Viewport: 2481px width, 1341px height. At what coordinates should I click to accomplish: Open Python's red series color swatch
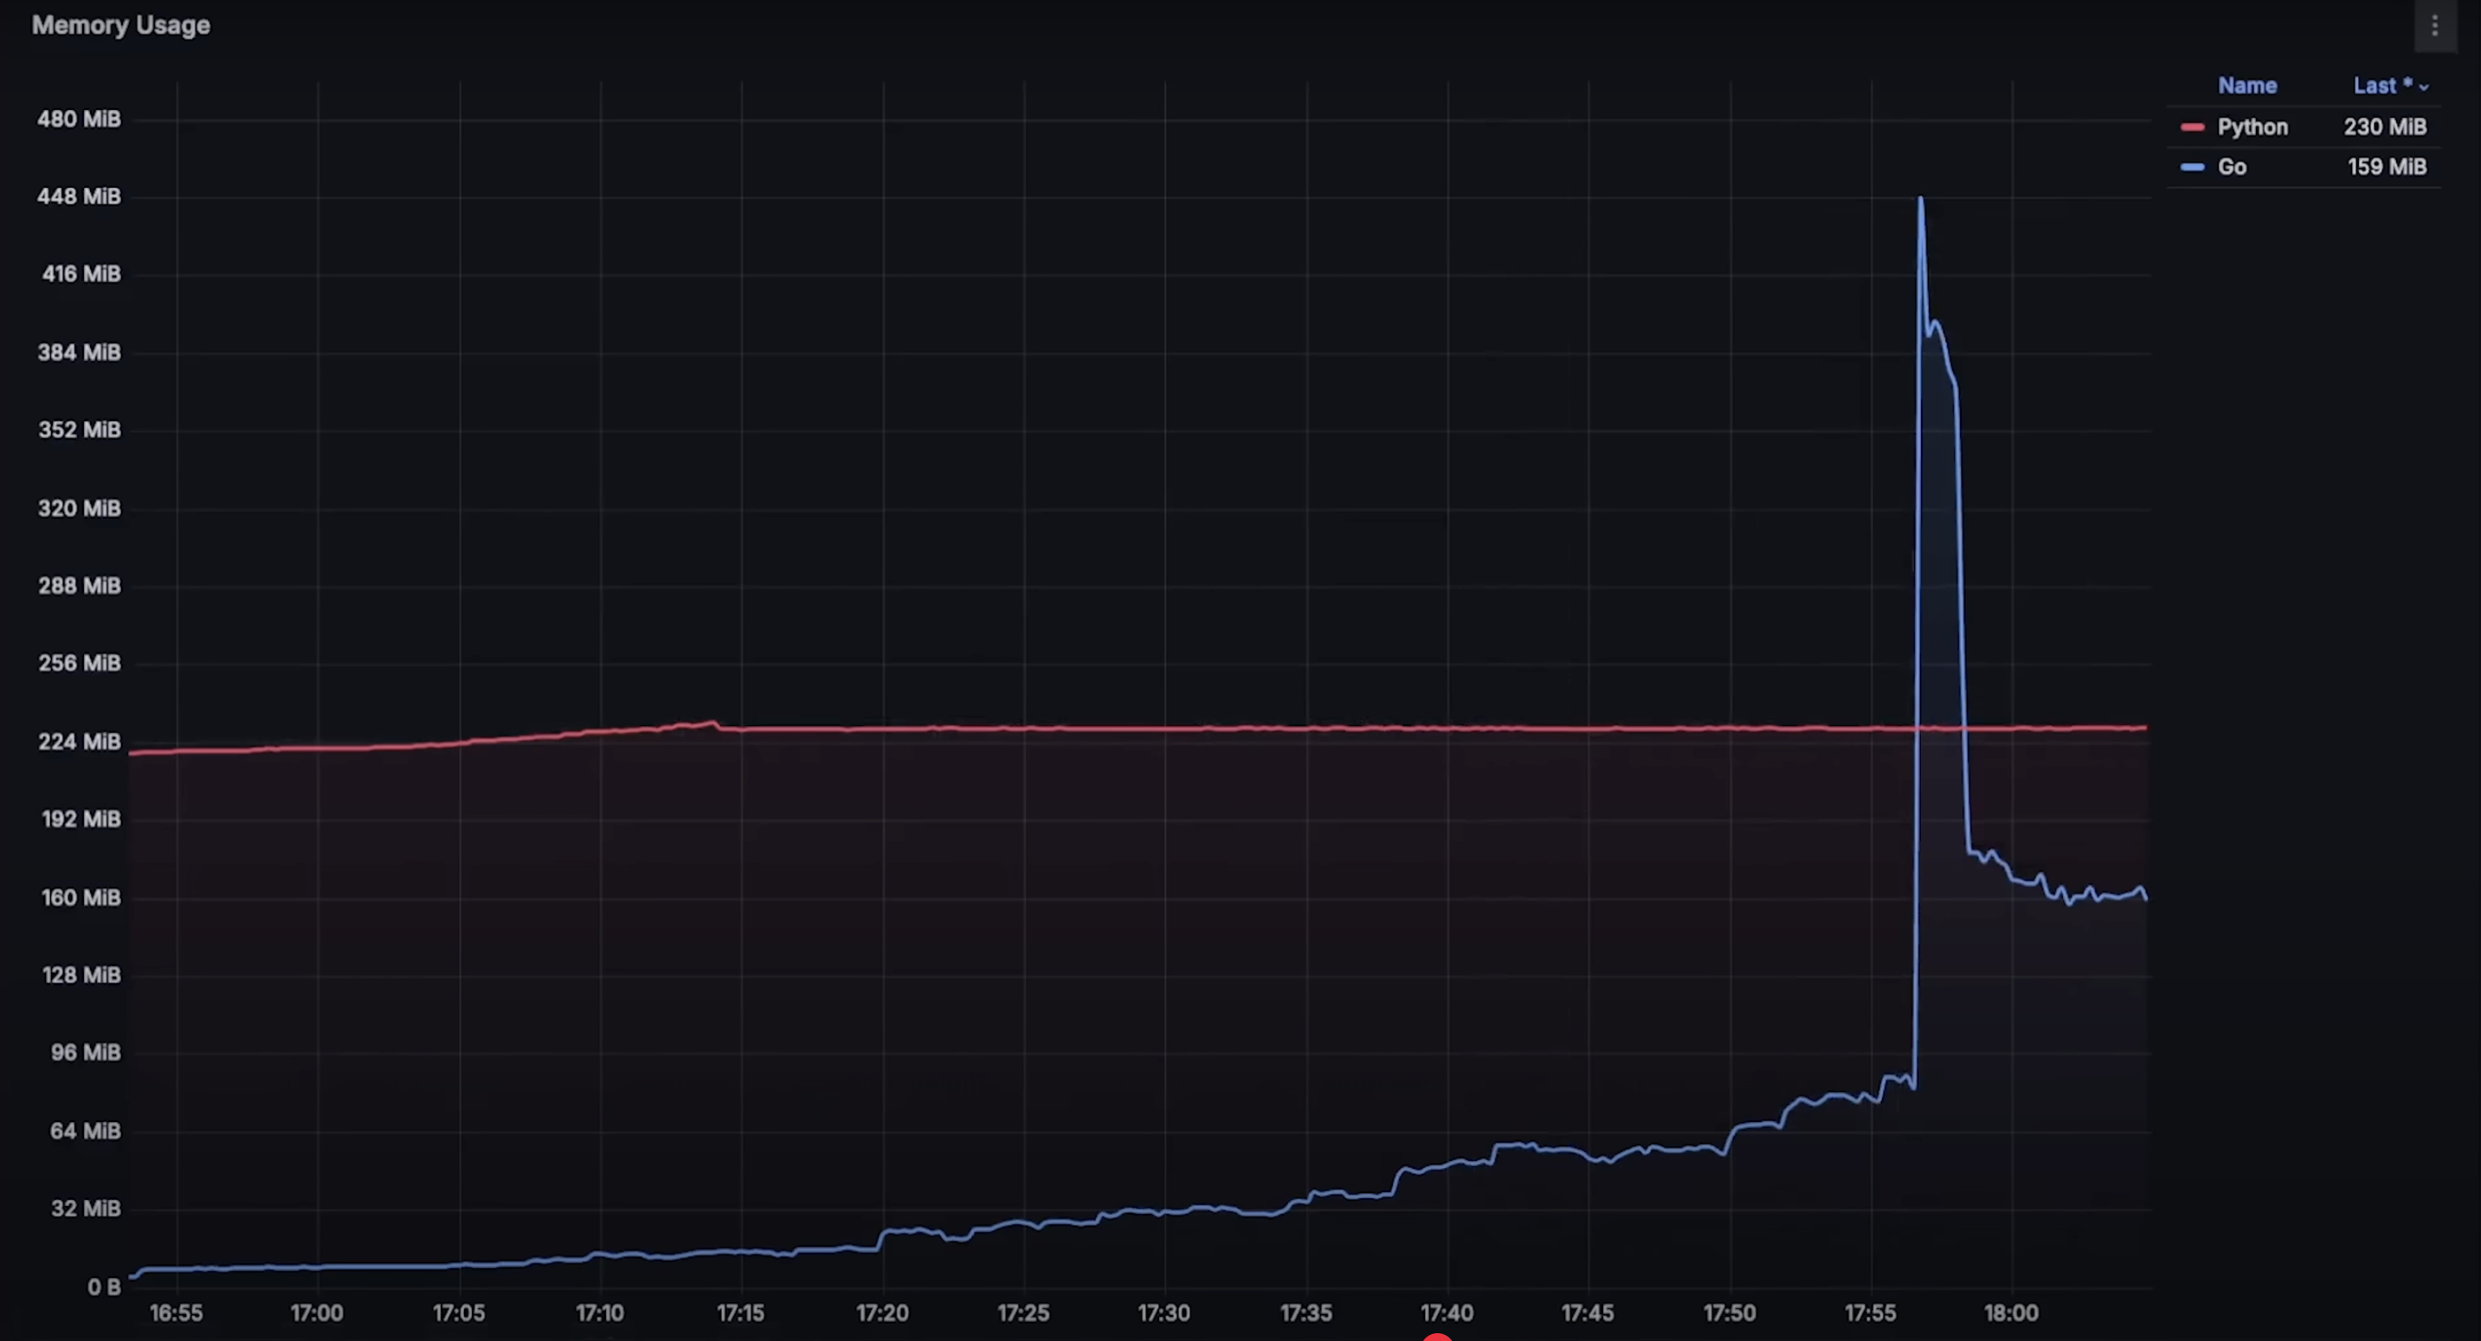point(2192,127)
